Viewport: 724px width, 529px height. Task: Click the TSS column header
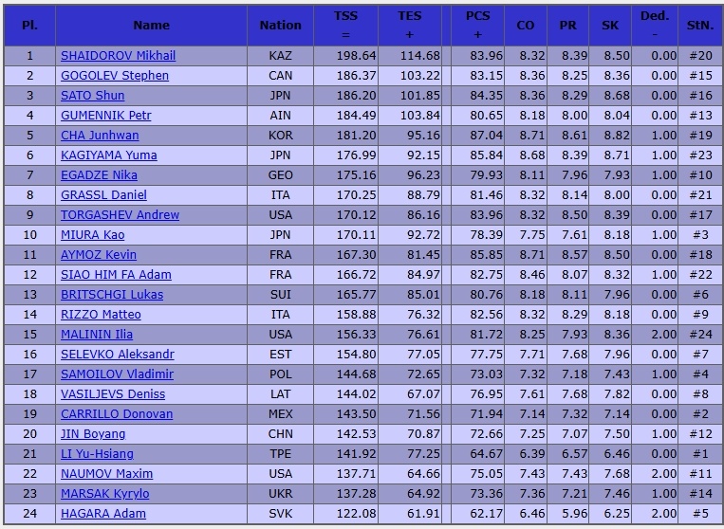point(345,25)
